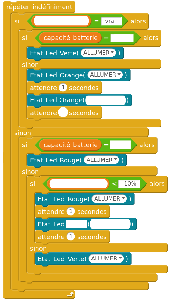Open ALLUMER dropdown of Etat Led Rouge under 10% condition
Screen dimensions: 169x300
pos(109,199)
